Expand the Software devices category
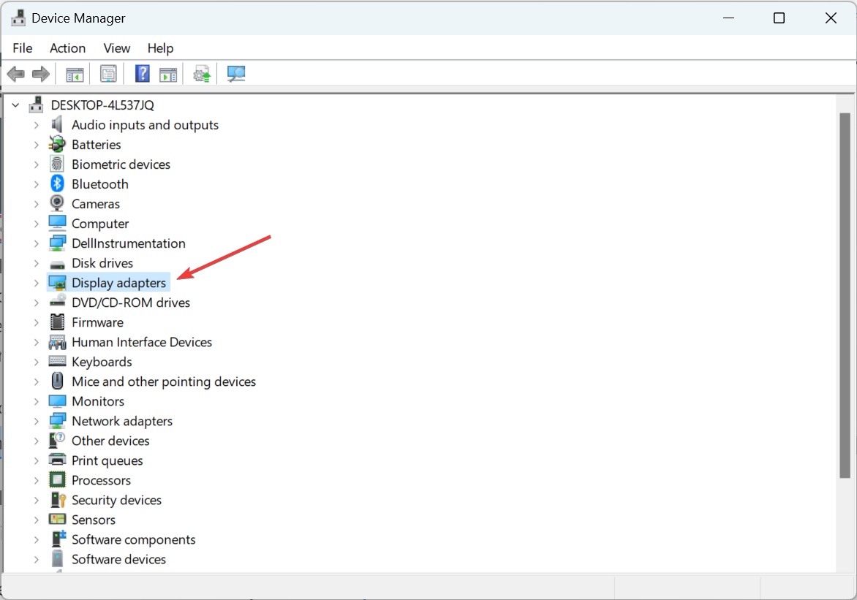Screen dimensions: 857x600 pos(36,560)
